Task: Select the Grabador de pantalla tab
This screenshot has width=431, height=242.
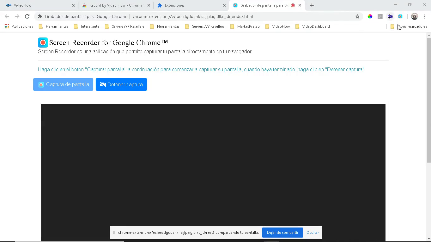Action: click(x=267, y=5)
